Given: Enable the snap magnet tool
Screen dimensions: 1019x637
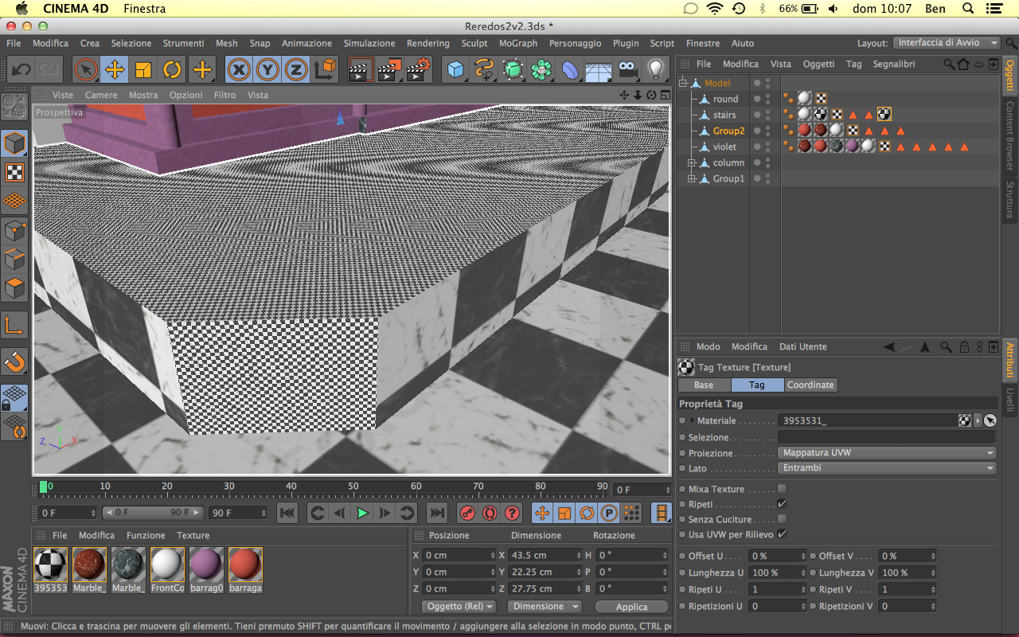Looking at the screenshot, I should [15, 362].
